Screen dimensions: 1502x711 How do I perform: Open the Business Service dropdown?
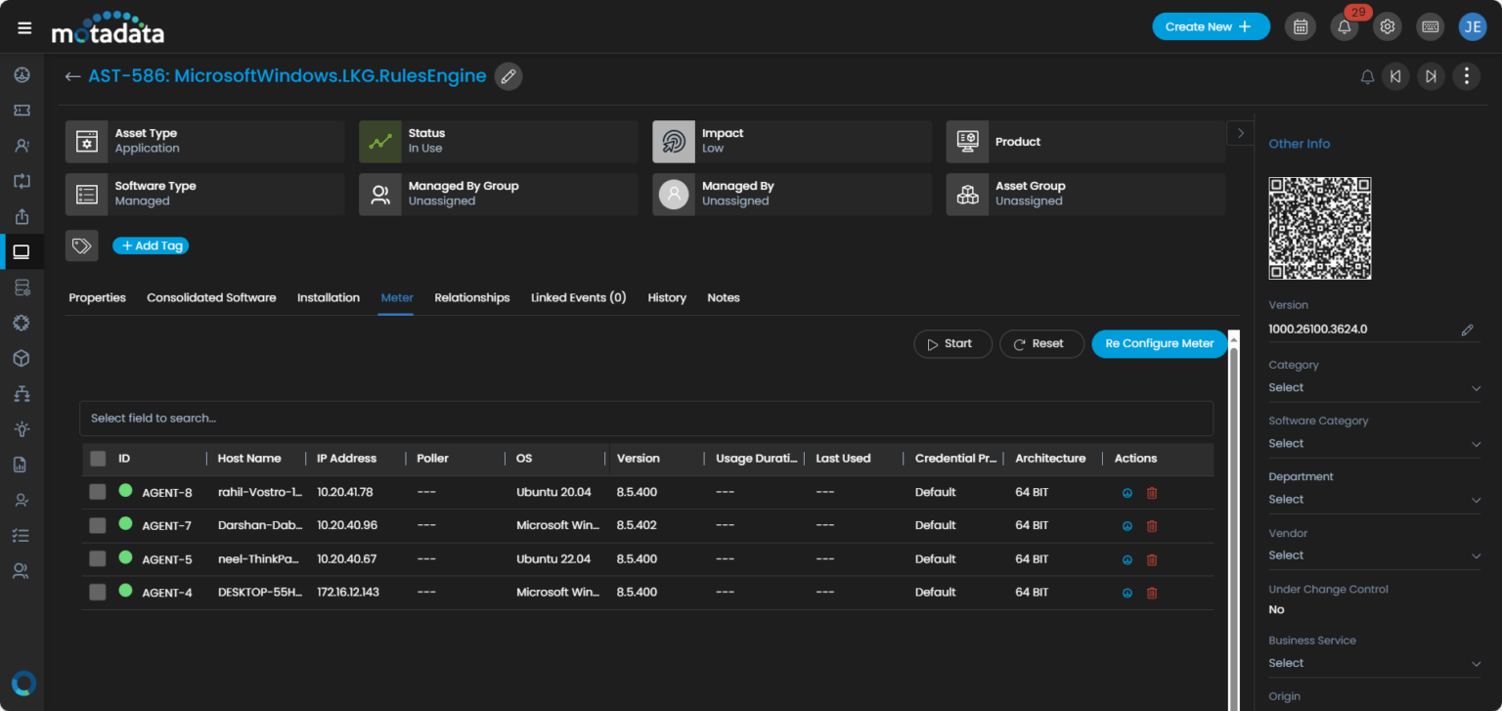(x=1374, y=663)
